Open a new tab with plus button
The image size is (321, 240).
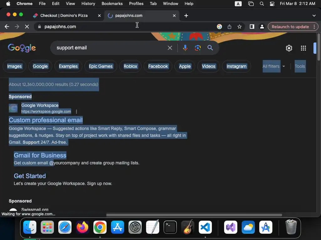click(186, 16)
